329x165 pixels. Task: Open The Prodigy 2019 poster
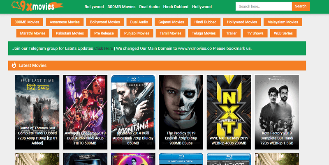click(181, 112)
